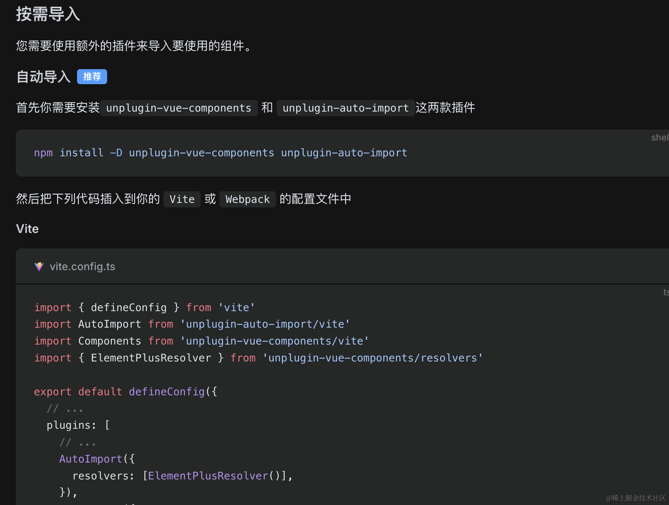Click the blue 推荐 badge
The height and width of the screenshot is (505, 669).
point(92,77)
